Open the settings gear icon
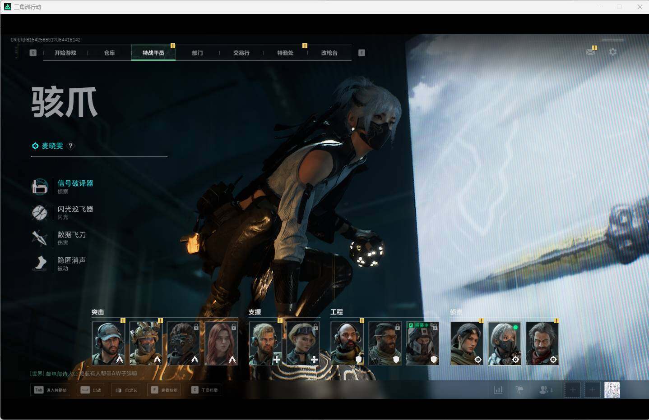This screenshot has width=649, height=420. click(612, 52)
